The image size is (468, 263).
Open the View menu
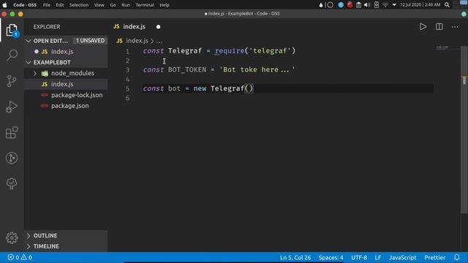click(99, 5)
